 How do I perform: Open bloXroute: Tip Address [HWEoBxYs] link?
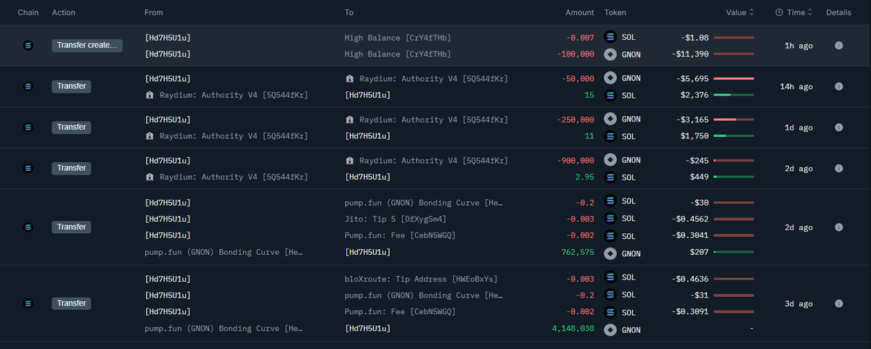point(420,279)
